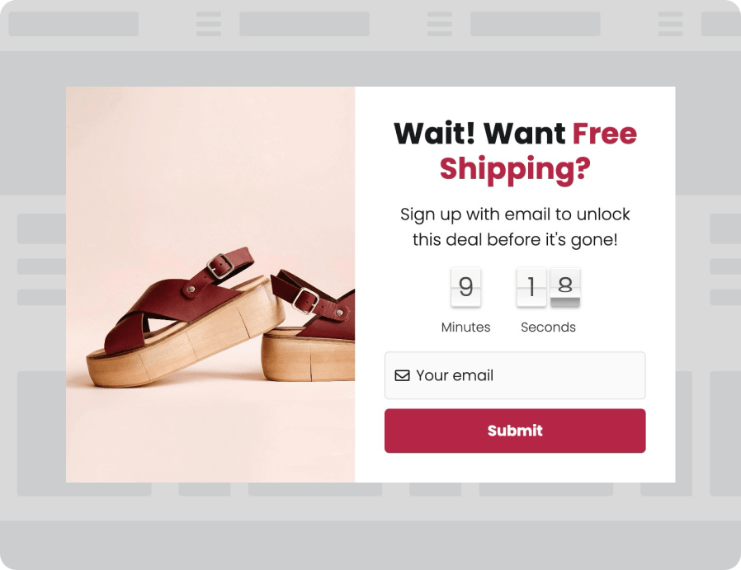Click the photo of the red platform sandals
The height and width of the screenshot is (570, 741).
coord(209,284)
